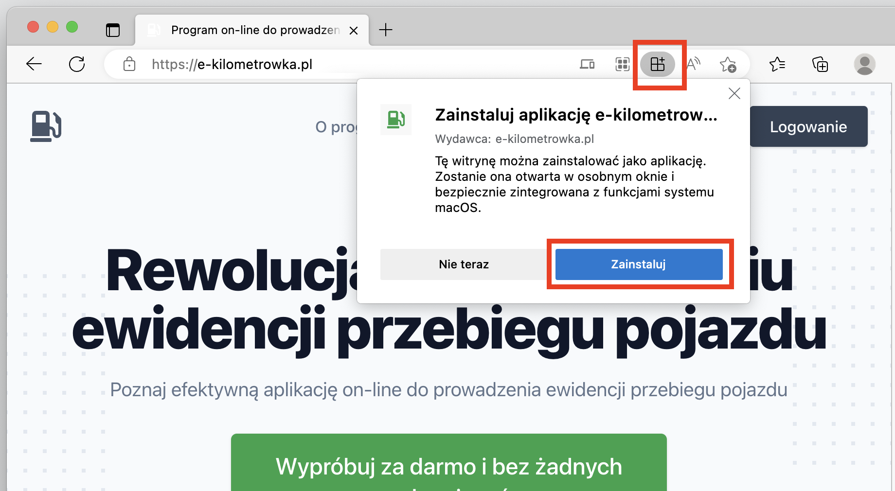Open the tab actions menu icon
Screen dimensions: 895x491
click(113, 30)
